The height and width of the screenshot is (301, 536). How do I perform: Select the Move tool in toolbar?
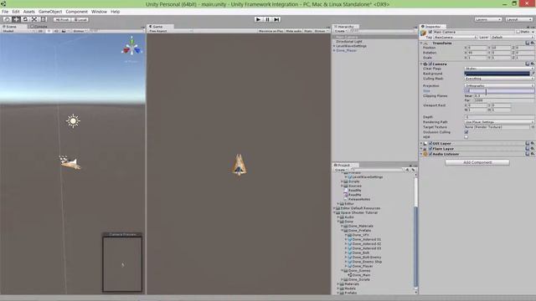16,19
